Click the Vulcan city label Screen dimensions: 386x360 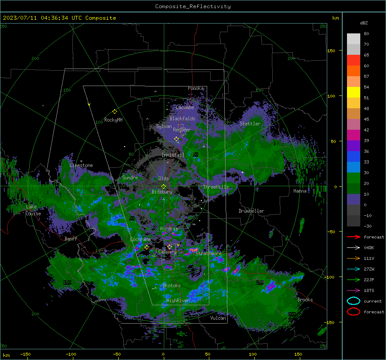[x=218, y=318]
